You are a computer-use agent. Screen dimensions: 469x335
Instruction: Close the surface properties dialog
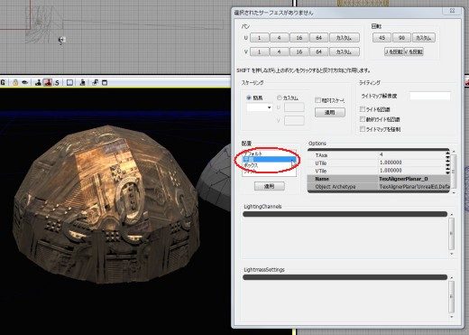click(452, 11)
